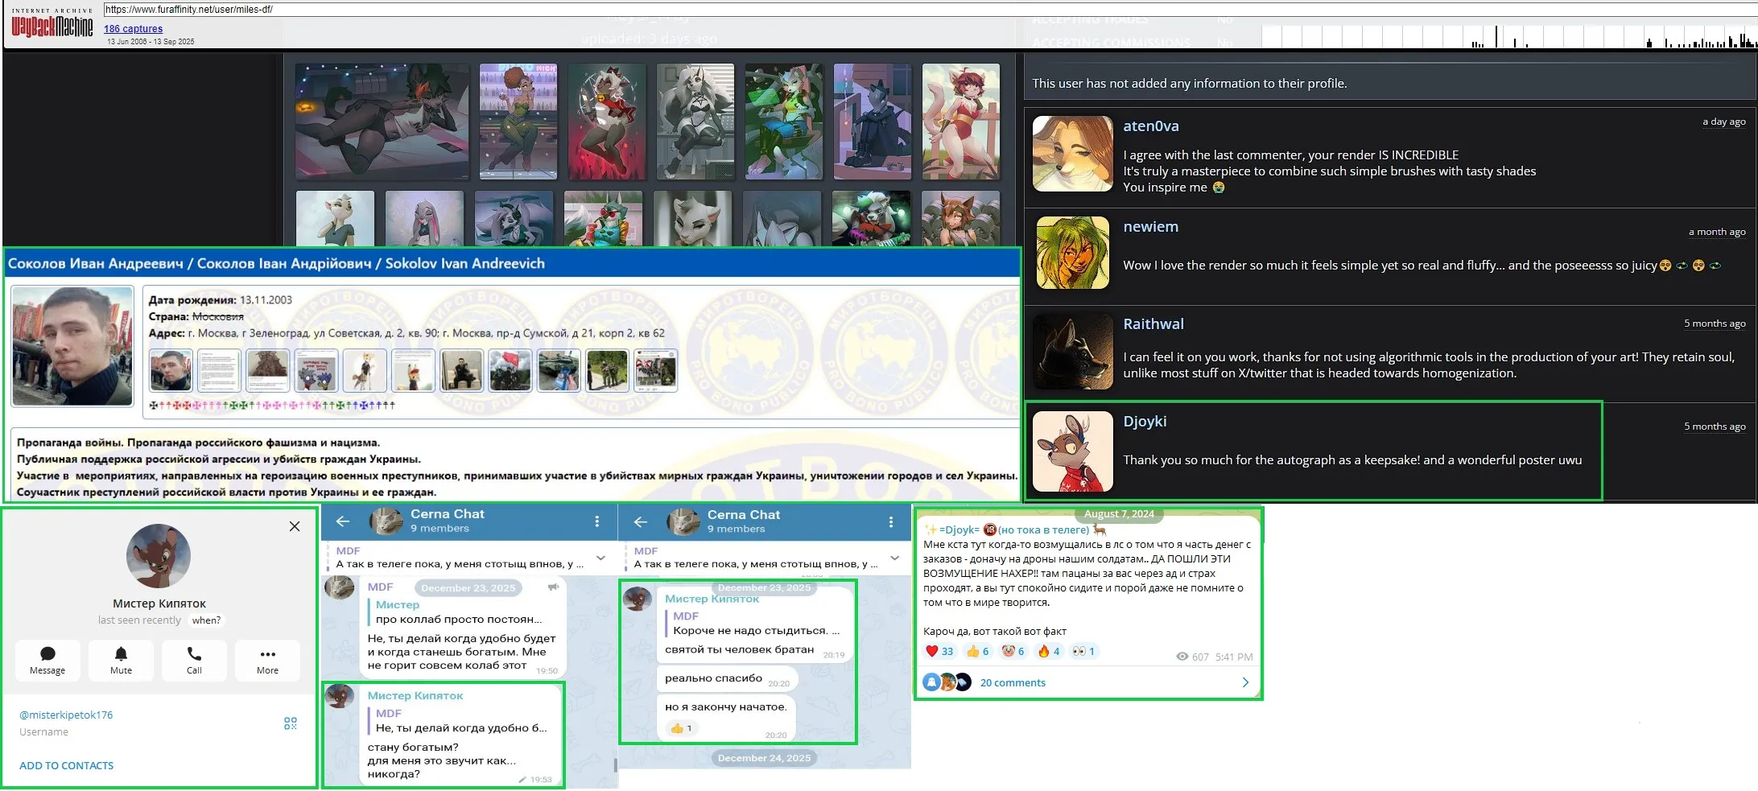Image resolution: width=1758 pixels, height=791 pixels.
Task: Open the More options button in profile
Action: coord(267,660)
